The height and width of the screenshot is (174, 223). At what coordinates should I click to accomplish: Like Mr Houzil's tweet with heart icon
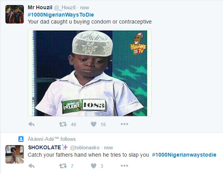[94, 124]
